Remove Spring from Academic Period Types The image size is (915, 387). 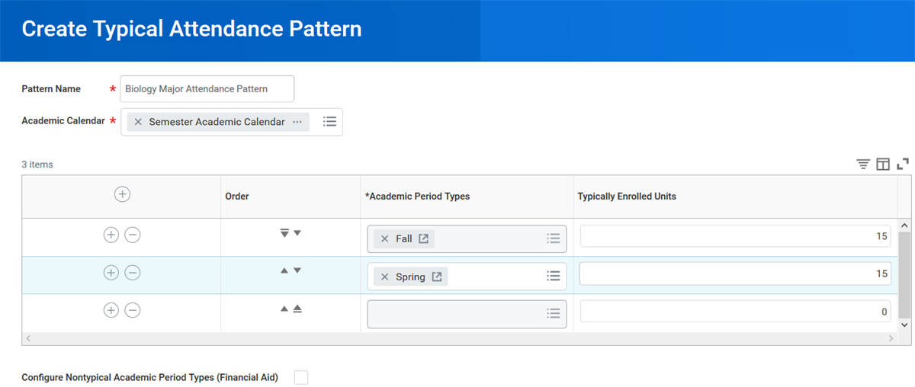pyautogui.click(x=385, y=277)
